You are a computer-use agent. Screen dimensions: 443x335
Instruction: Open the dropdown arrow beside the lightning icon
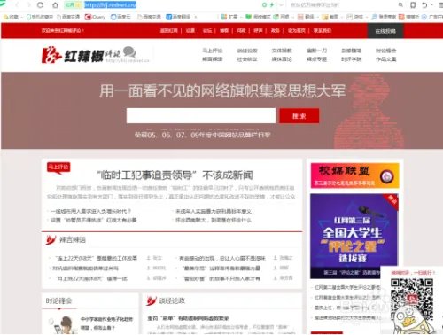281,4
